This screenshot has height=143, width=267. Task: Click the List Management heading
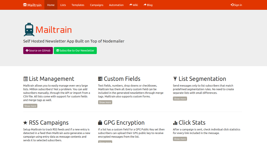click(x=51, y=79)
